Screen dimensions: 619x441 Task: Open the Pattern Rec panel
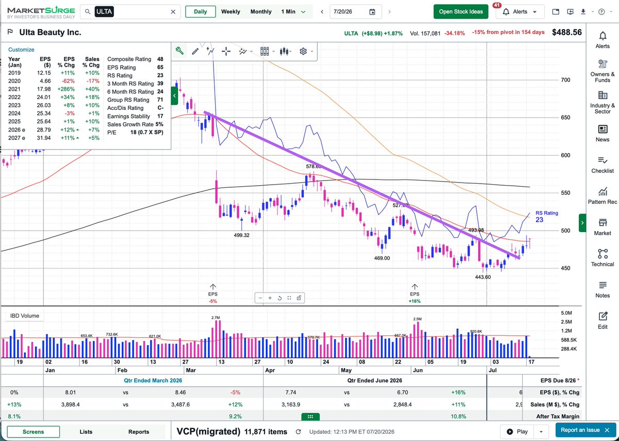(x=602, y=195)
